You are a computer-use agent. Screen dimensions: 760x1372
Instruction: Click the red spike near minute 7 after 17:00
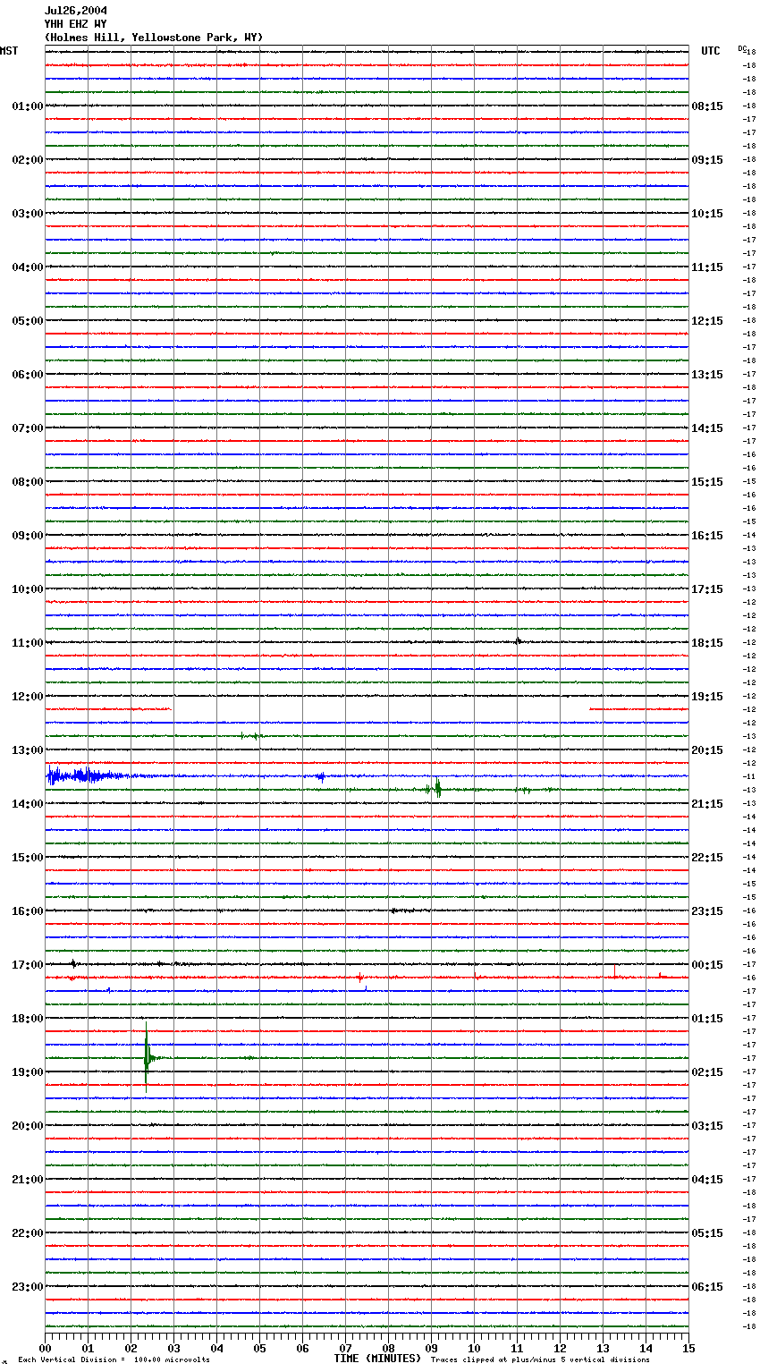click(360, 978)
